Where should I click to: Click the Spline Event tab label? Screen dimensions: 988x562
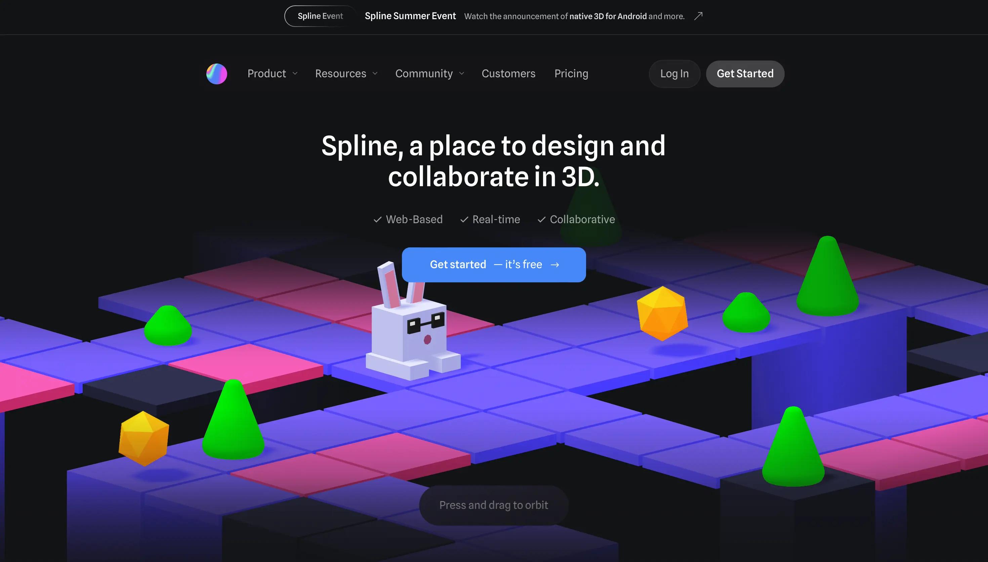click(x=320, y=15)
